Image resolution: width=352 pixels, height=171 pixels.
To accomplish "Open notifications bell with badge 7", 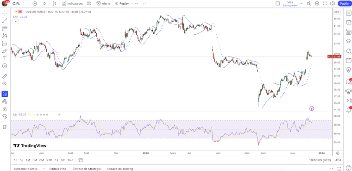I will tap(348, 110).
